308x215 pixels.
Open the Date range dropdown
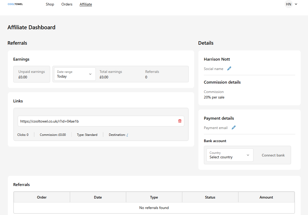[x=74, y=74]
